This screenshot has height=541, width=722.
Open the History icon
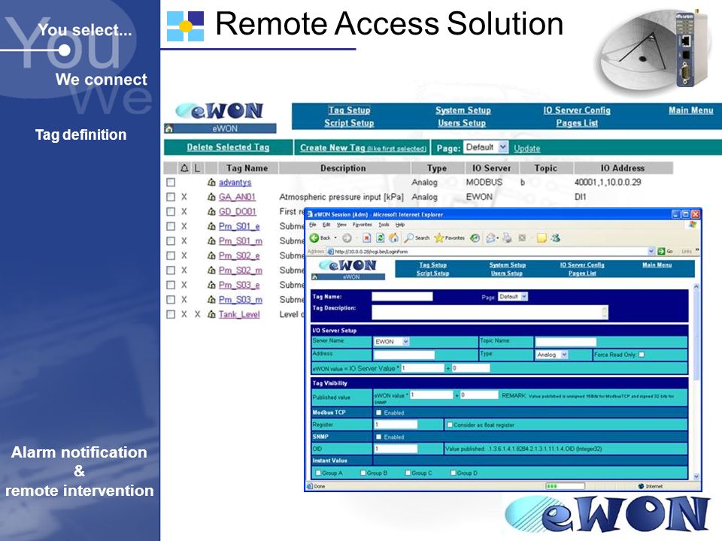coord(475,238)
